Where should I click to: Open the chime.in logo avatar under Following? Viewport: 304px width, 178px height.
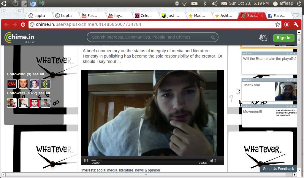tap(46, 84)
